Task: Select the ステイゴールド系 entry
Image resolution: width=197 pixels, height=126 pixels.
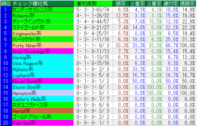Action: (x=43, y=27)
